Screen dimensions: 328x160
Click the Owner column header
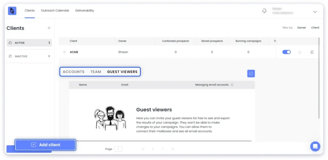point(122,41)
